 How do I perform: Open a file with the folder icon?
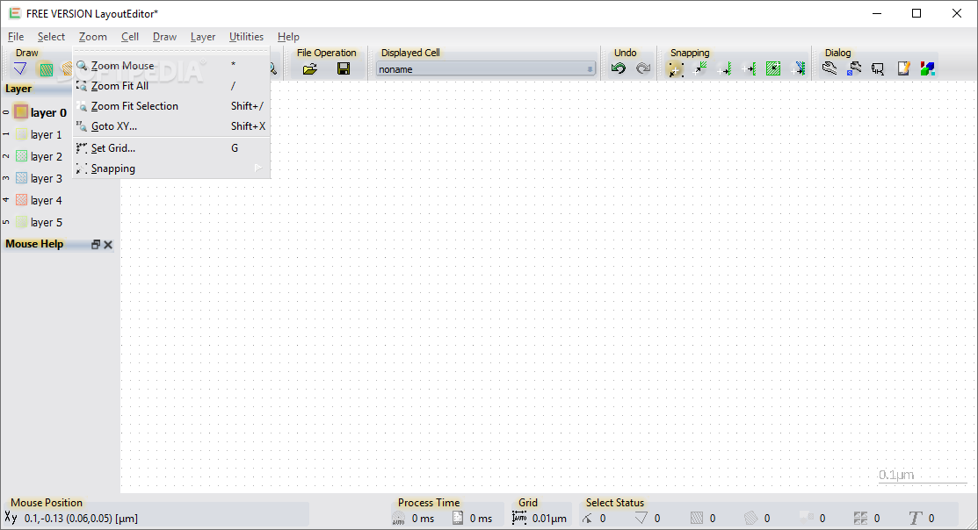click(x=310, y=69)
